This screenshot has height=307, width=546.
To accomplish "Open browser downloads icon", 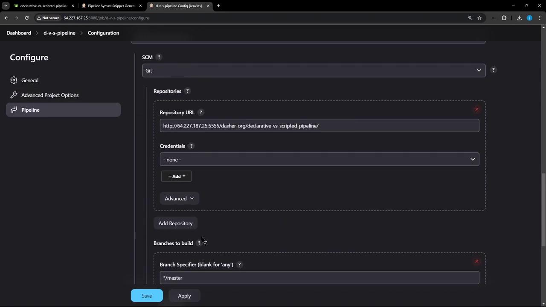I will (519, 18).
